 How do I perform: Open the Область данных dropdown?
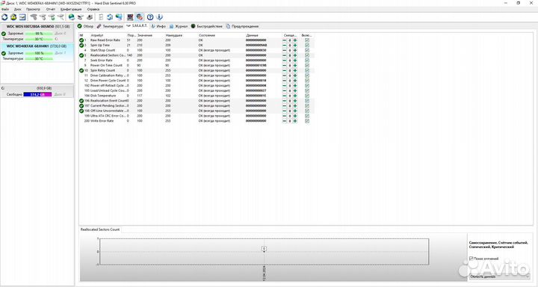[499, 277]
